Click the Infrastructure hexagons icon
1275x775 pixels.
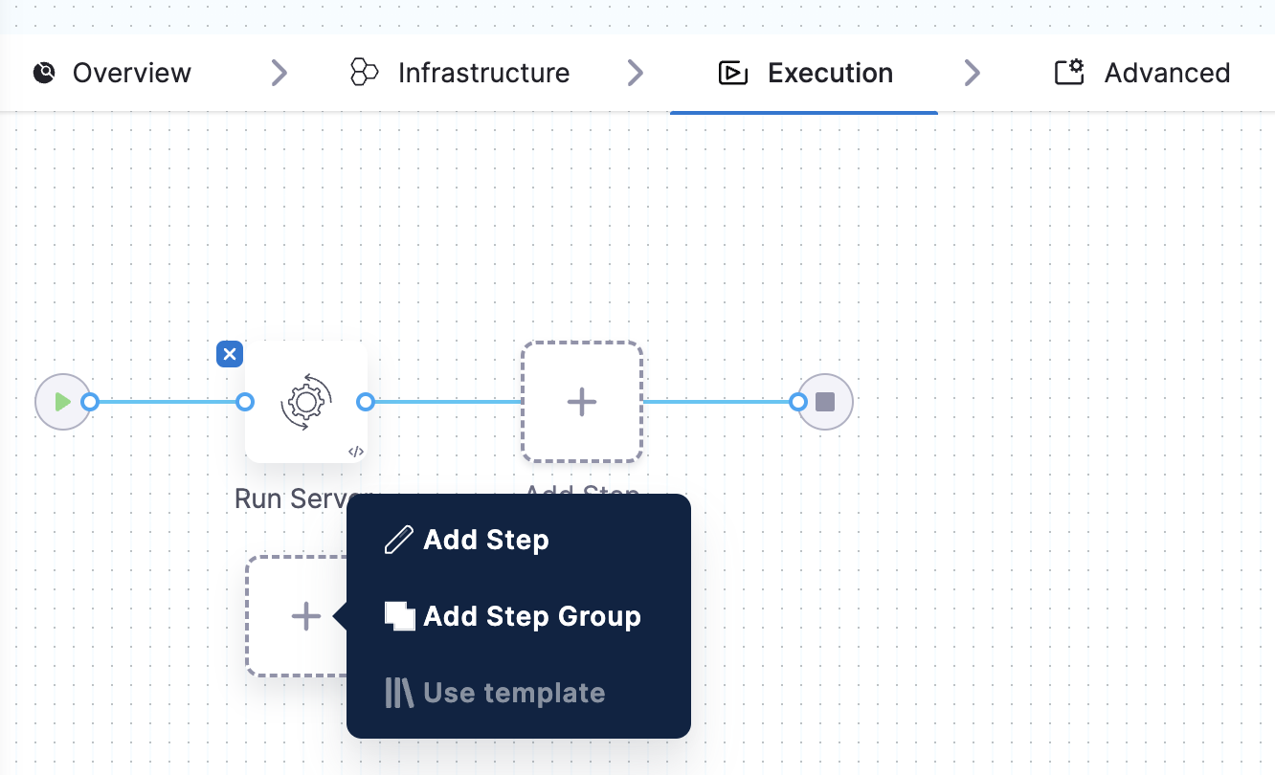[x=364, y=73]
